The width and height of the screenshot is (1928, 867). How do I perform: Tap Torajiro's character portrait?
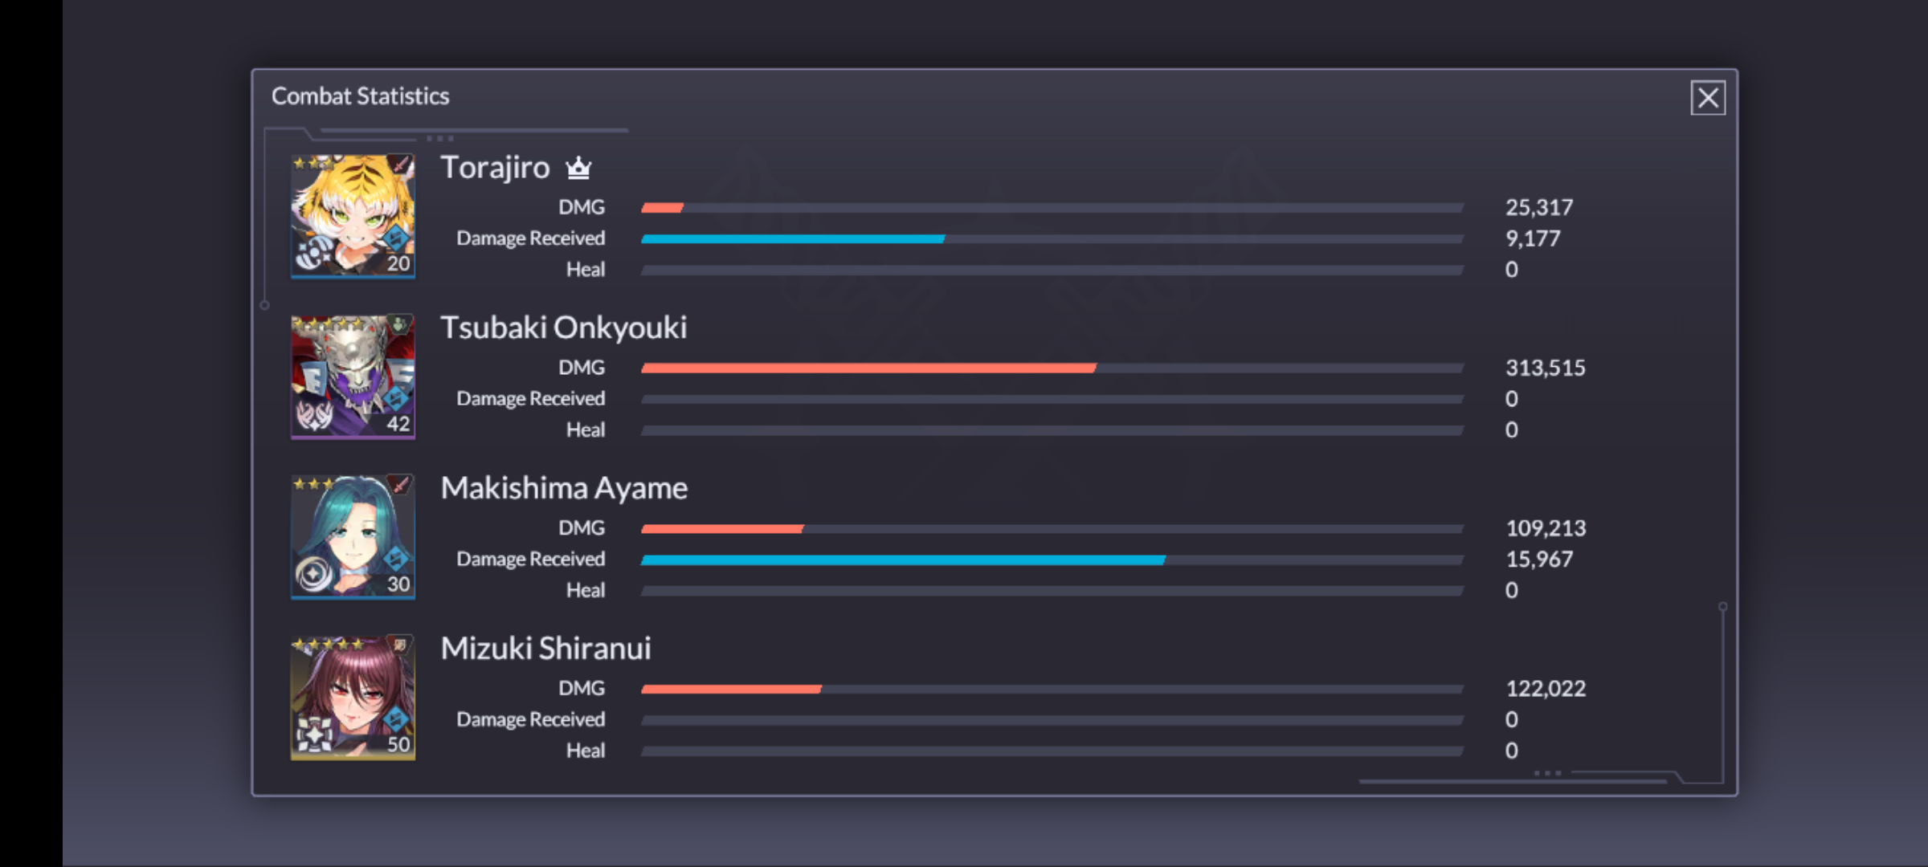tap(352, 215)
